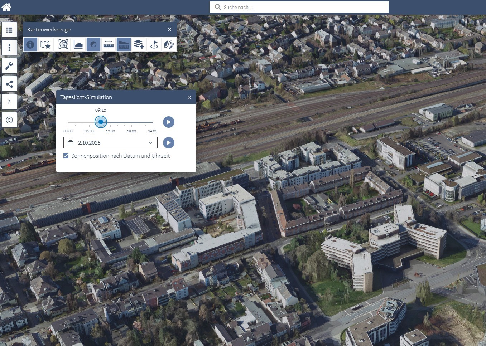Image resolution: width=486 pixels, height=346 pixels.
Task: Select the info tool in Kartenwerkzeuge
Action: pos(30,44)
